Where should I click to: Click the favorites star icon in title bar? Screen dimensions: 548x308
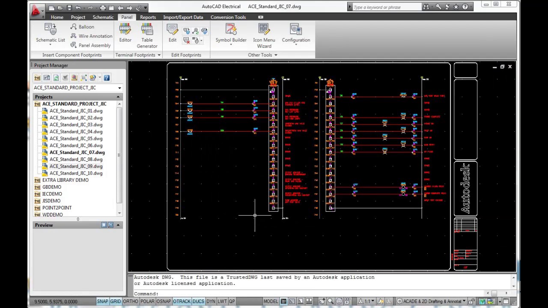pyautogui.click(x=456, y=7)
